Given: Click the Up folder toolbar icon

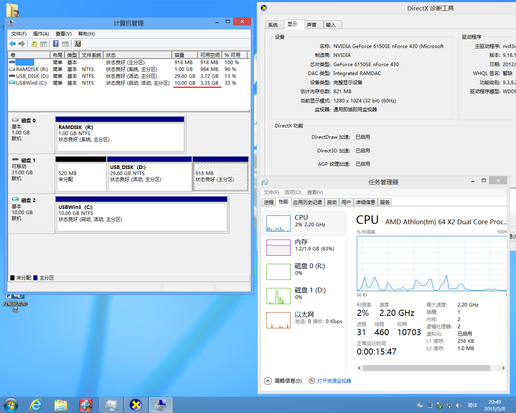Looking at the screenshot, I should pos(34,44).
